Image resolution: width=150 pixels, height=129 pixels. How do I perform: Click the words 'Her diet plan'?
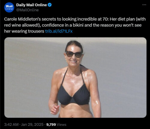(x=122, y=19)
